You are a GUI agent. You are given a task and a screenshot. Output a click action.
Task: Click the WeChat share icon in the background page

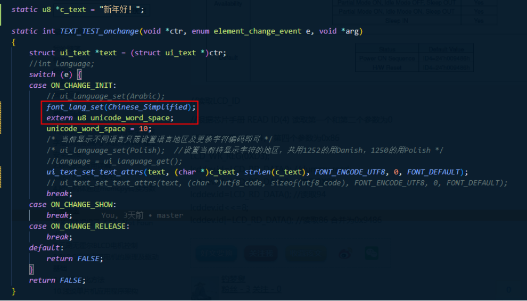372,253
